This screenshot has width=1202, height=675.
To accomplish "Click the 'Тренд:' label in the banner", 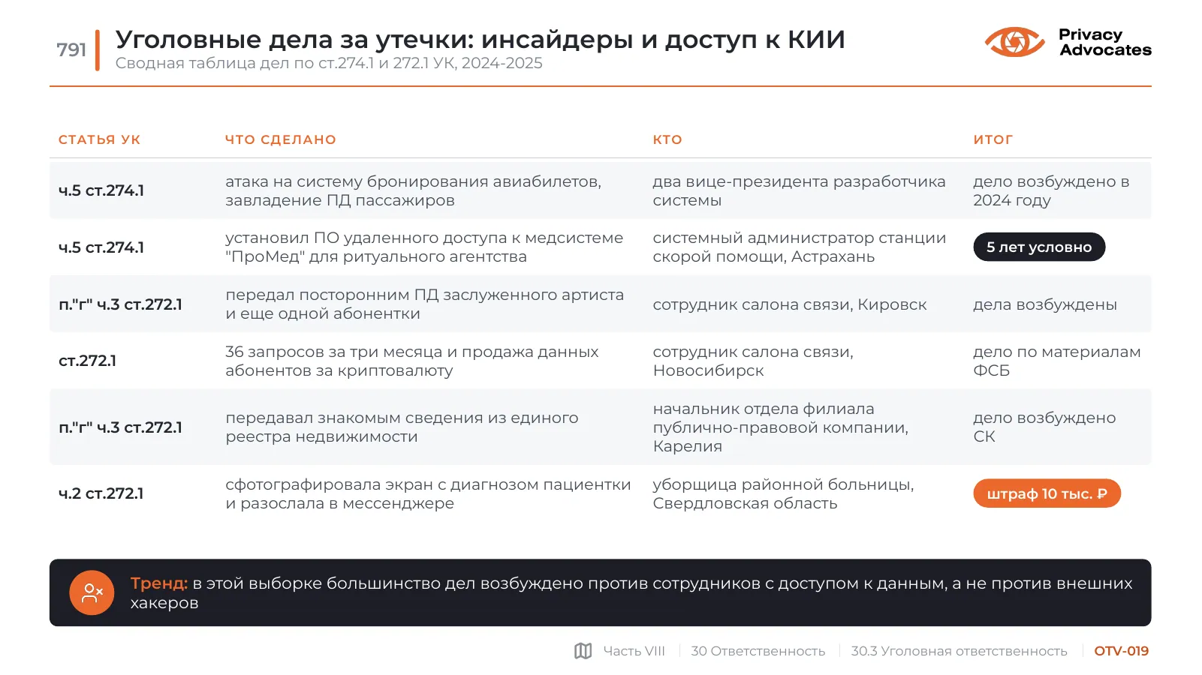I will click(159, 583).
